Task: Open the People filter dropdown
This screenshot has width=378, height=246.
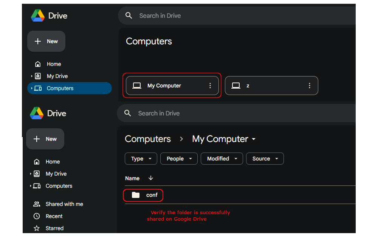Action: (x=179, y=159)
